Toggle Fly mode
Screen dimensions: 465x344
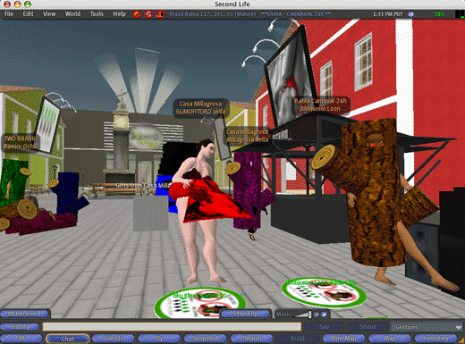click(x=159, y=339)
